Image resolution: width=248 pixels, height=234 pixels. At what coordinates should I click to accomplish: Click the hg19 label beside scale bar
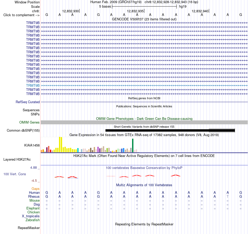click(x=183, y=7)
